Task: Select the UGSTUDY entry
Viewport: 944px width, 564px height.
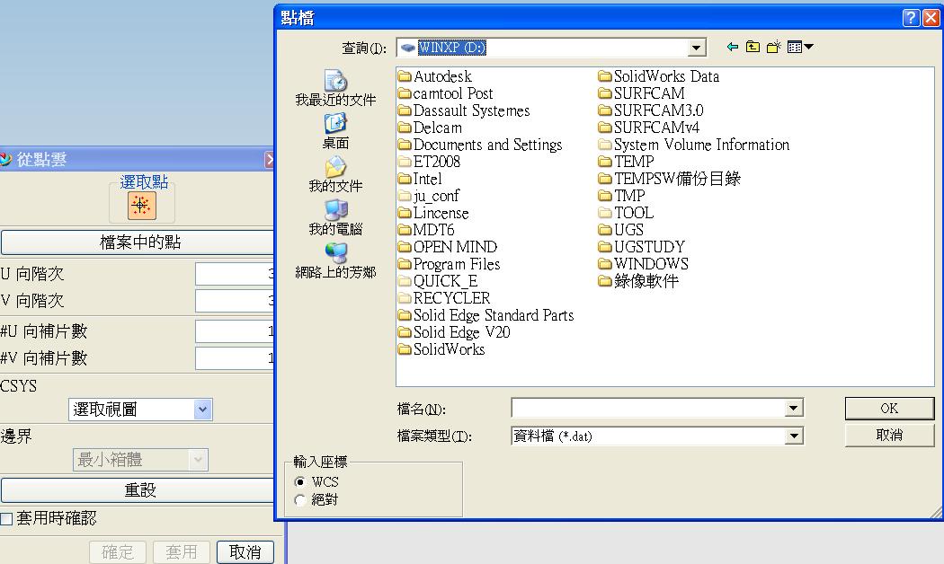Action: pyautogui.click(x=641, y=246)
